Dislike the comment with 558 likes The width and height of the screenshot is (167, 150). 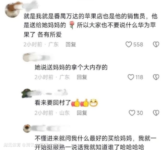click(x=156, y=44)
